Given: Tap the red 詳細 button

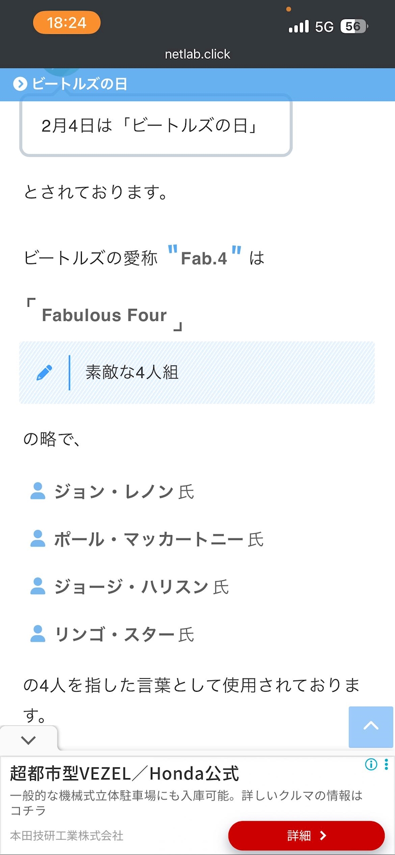Looking at the screenshot, I should [x=306, y=835].
